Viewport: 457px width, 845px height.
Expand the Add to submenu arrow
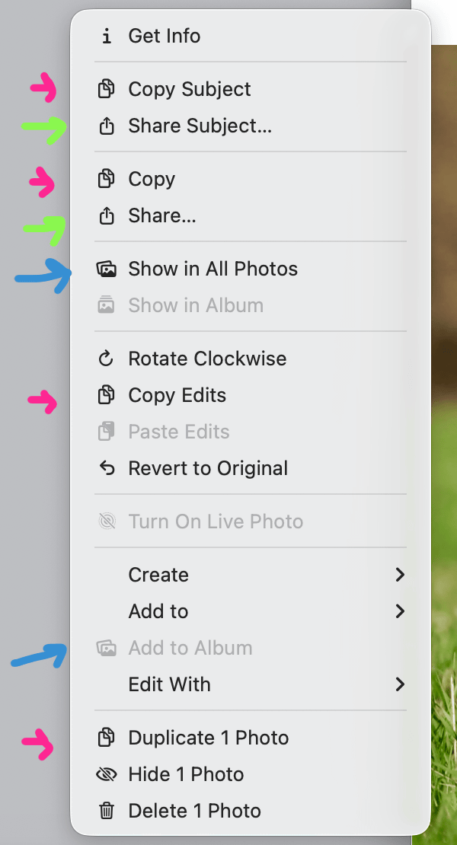pyautogui.click(x=399, y=611)
